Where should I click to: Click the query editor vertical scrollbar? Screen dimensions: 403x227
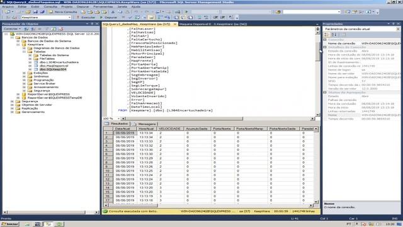(317, 72)
